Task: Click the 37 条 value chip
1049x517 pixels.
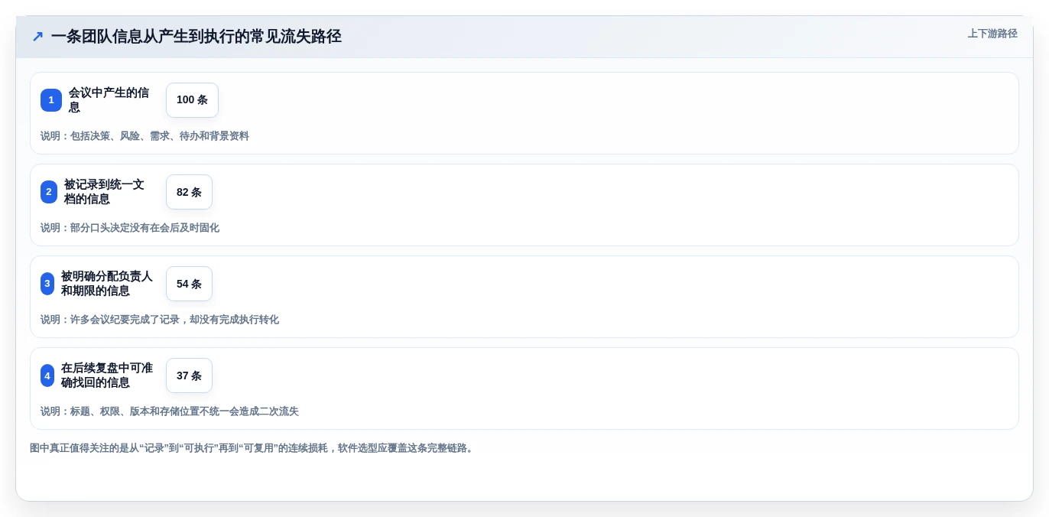Action: [x=189, y=376]
